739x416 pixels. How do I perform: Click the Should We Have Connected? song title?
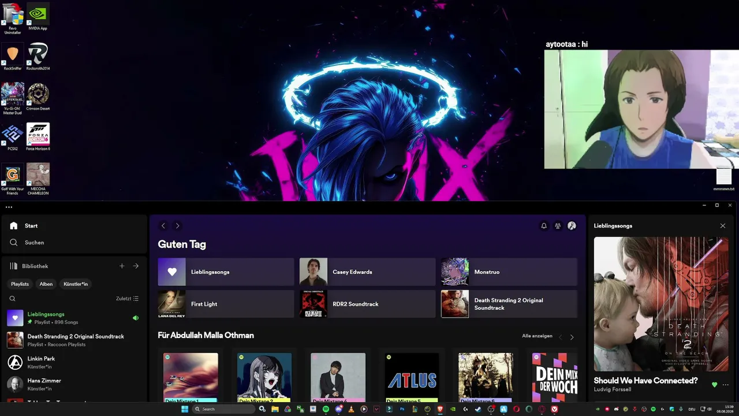coord(645,381)
